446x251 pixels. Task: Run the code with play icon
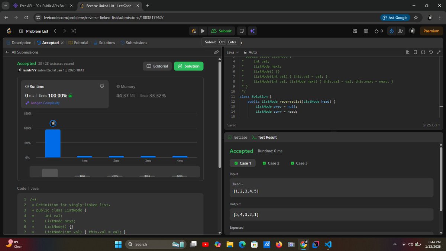click(203, 31)
